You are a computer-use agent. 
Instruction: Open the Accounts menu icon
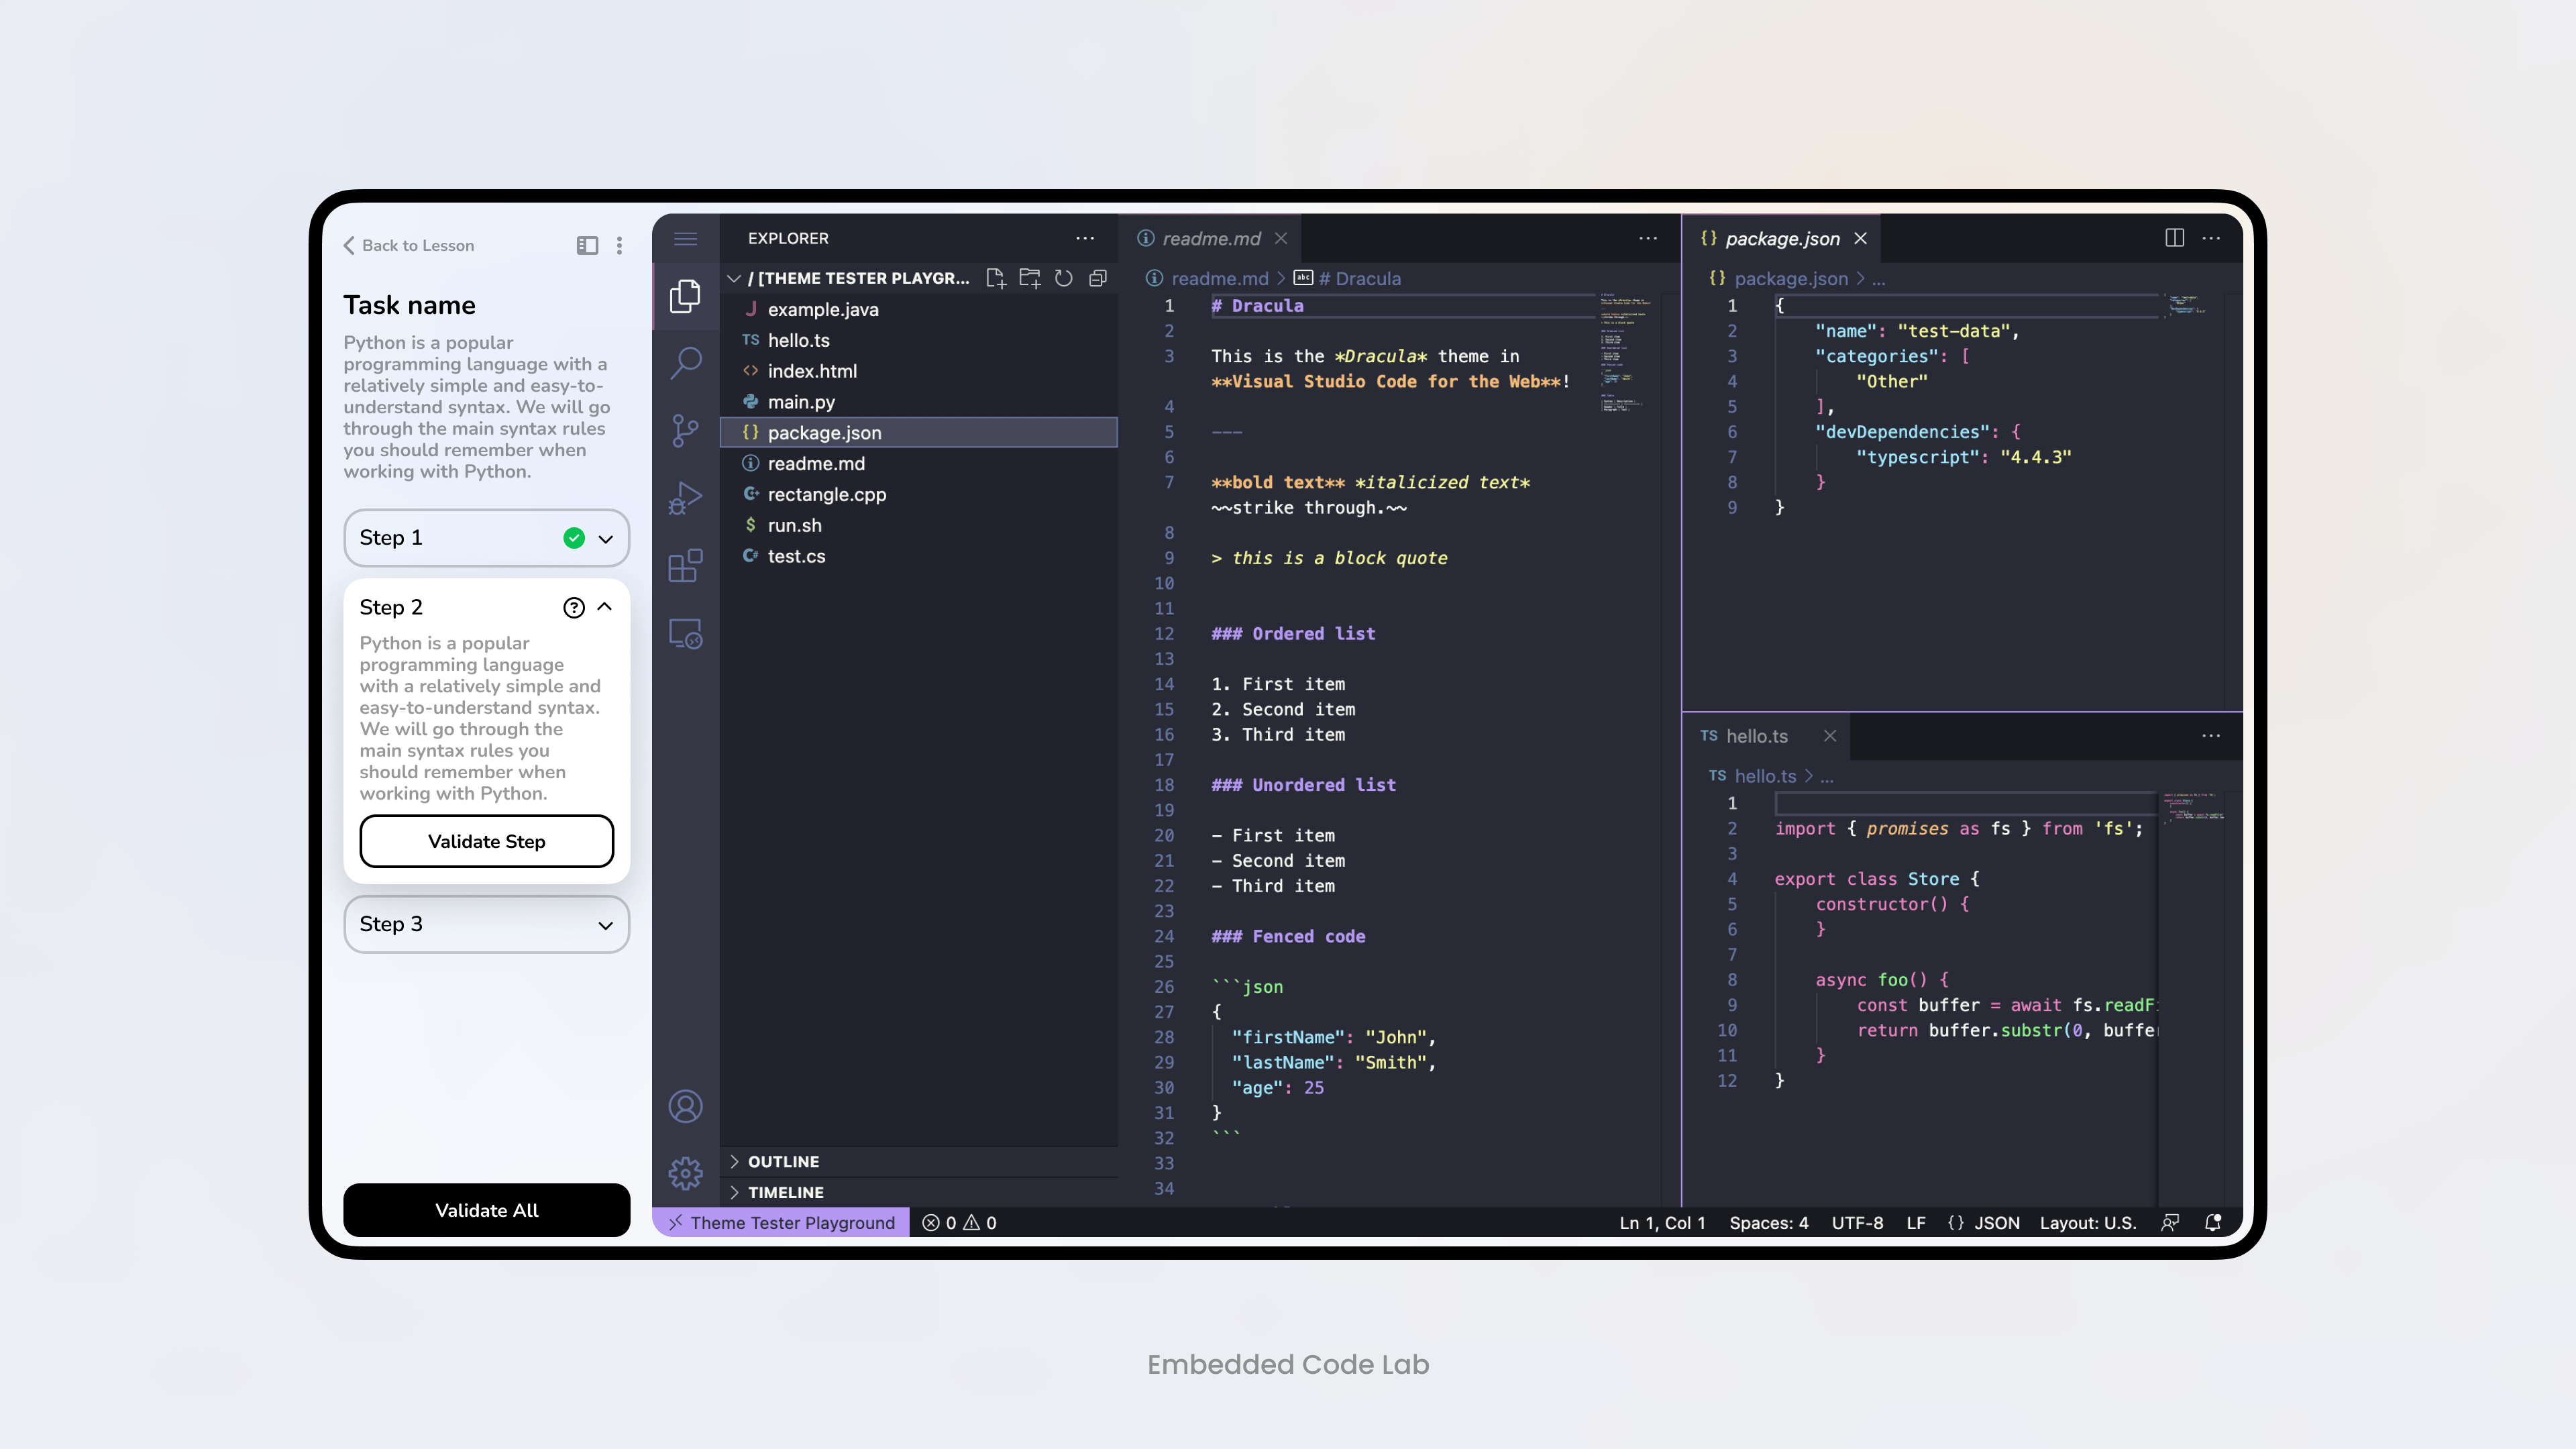tap(685, 1106)
